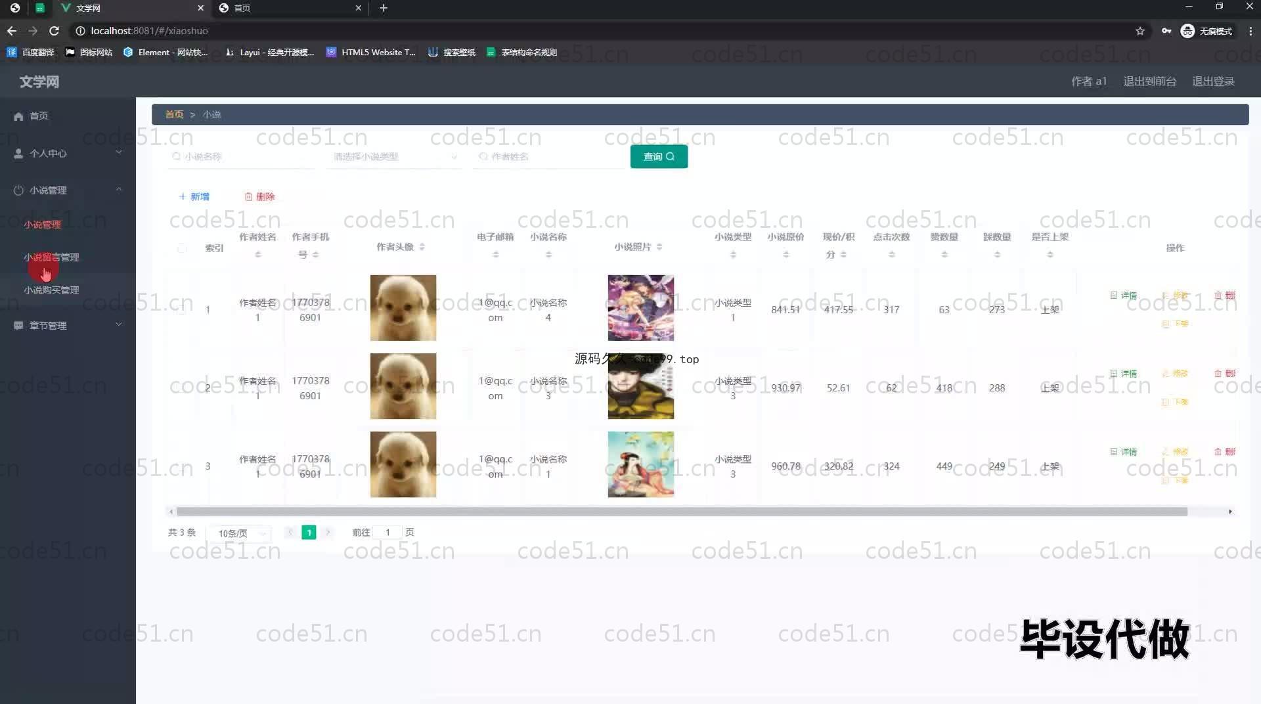This screenshot has width=1261, height=704.
Task: Click the 查询 search button
Action: (x=659, y=157)
